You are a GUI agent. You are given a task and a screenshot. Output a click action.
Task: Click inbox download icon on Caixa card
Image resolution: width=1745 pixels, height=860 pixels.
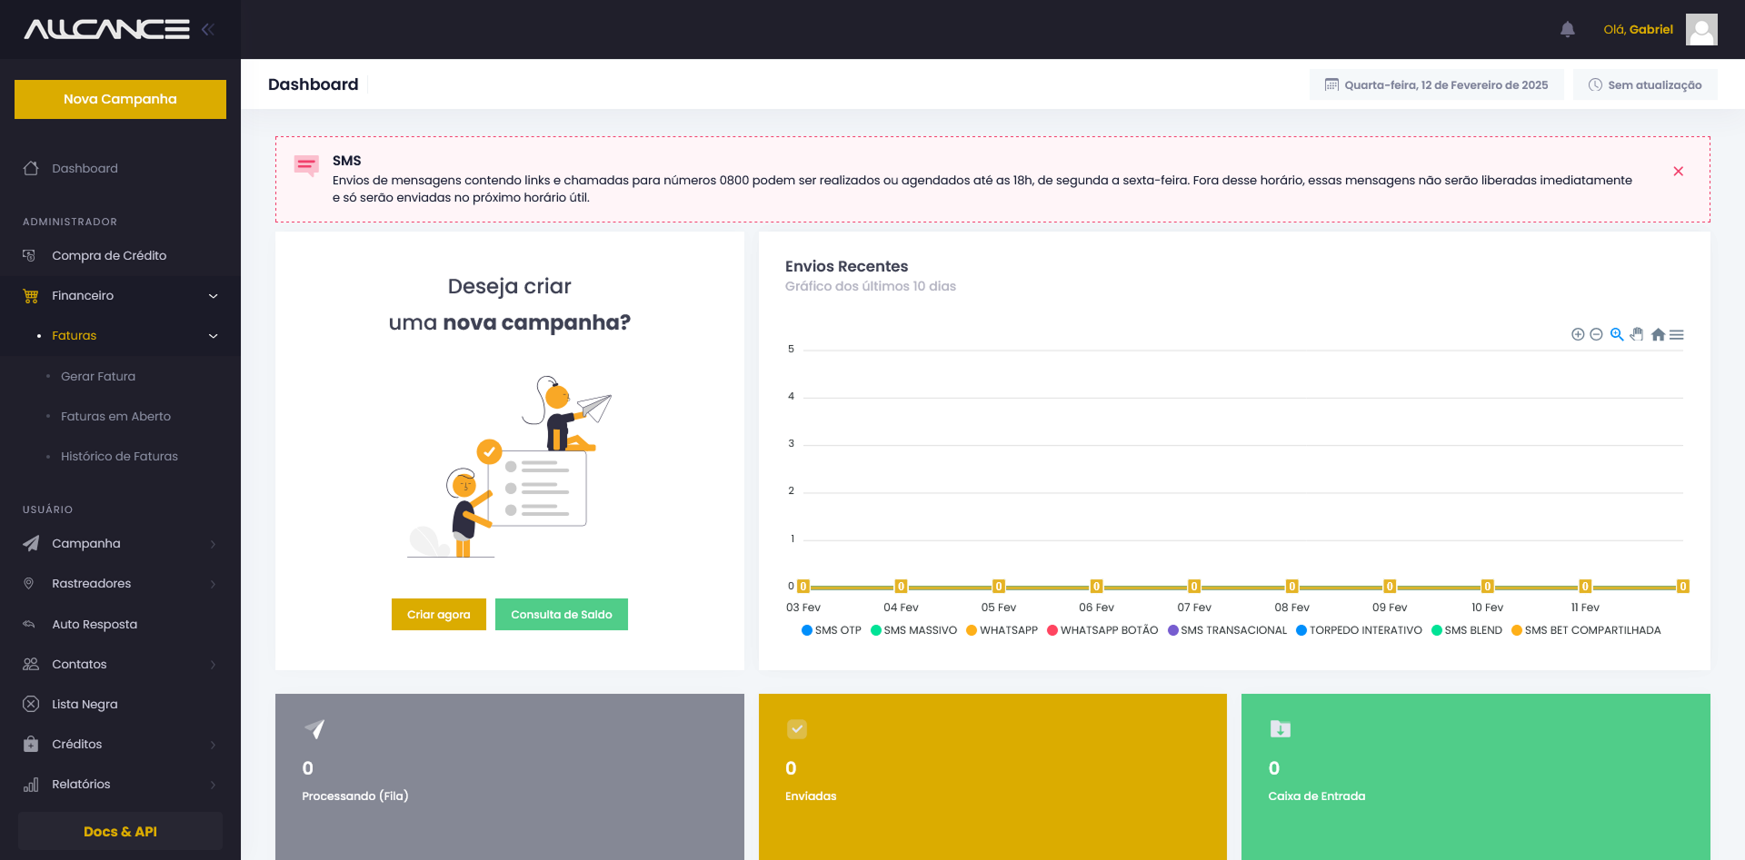(x=1280, y=728)
